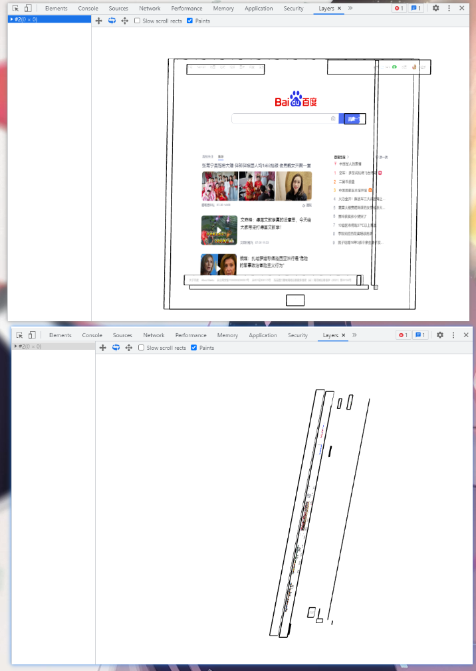
Task: Open three-dot customize menu in upper DevTools
Action: coord(449,8)
